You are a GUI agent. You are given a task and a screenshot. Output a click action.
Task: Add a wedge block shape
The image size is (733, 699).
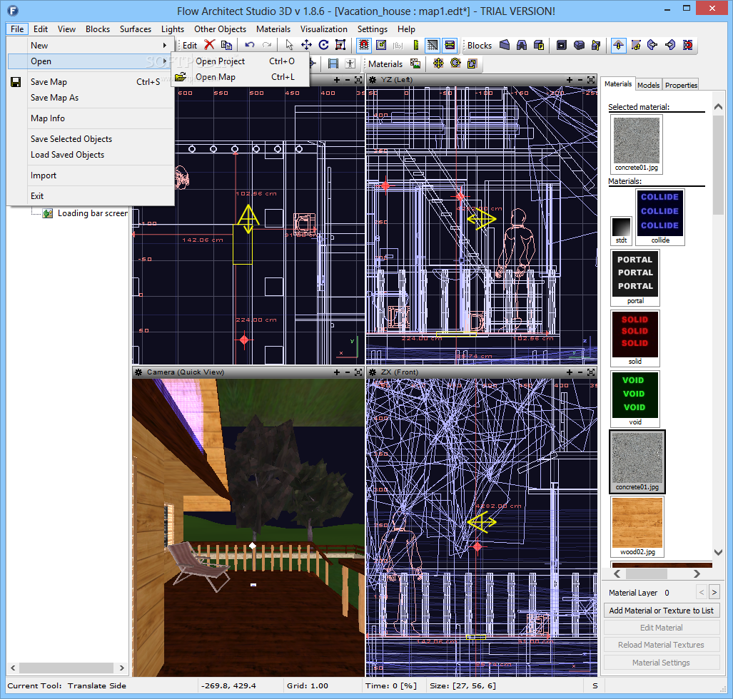coord(505,45)
